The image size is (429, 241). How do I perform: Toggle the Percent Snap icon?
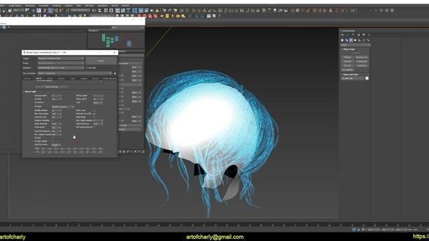click(x=56, y=11)
